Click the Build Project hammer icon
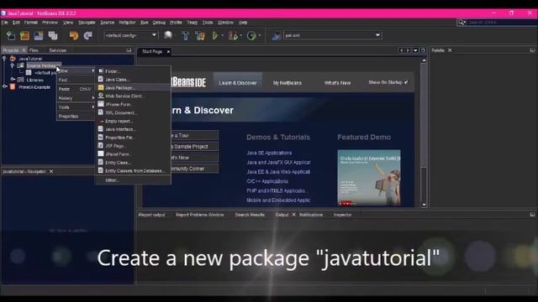This screenshot has width=538, height=302. coord(185,35)
